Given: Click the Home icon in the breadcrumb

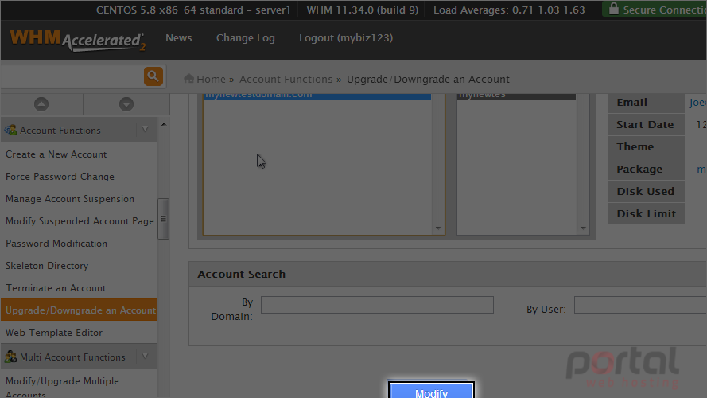Looking at the screenshot, I should pos(189,79).
